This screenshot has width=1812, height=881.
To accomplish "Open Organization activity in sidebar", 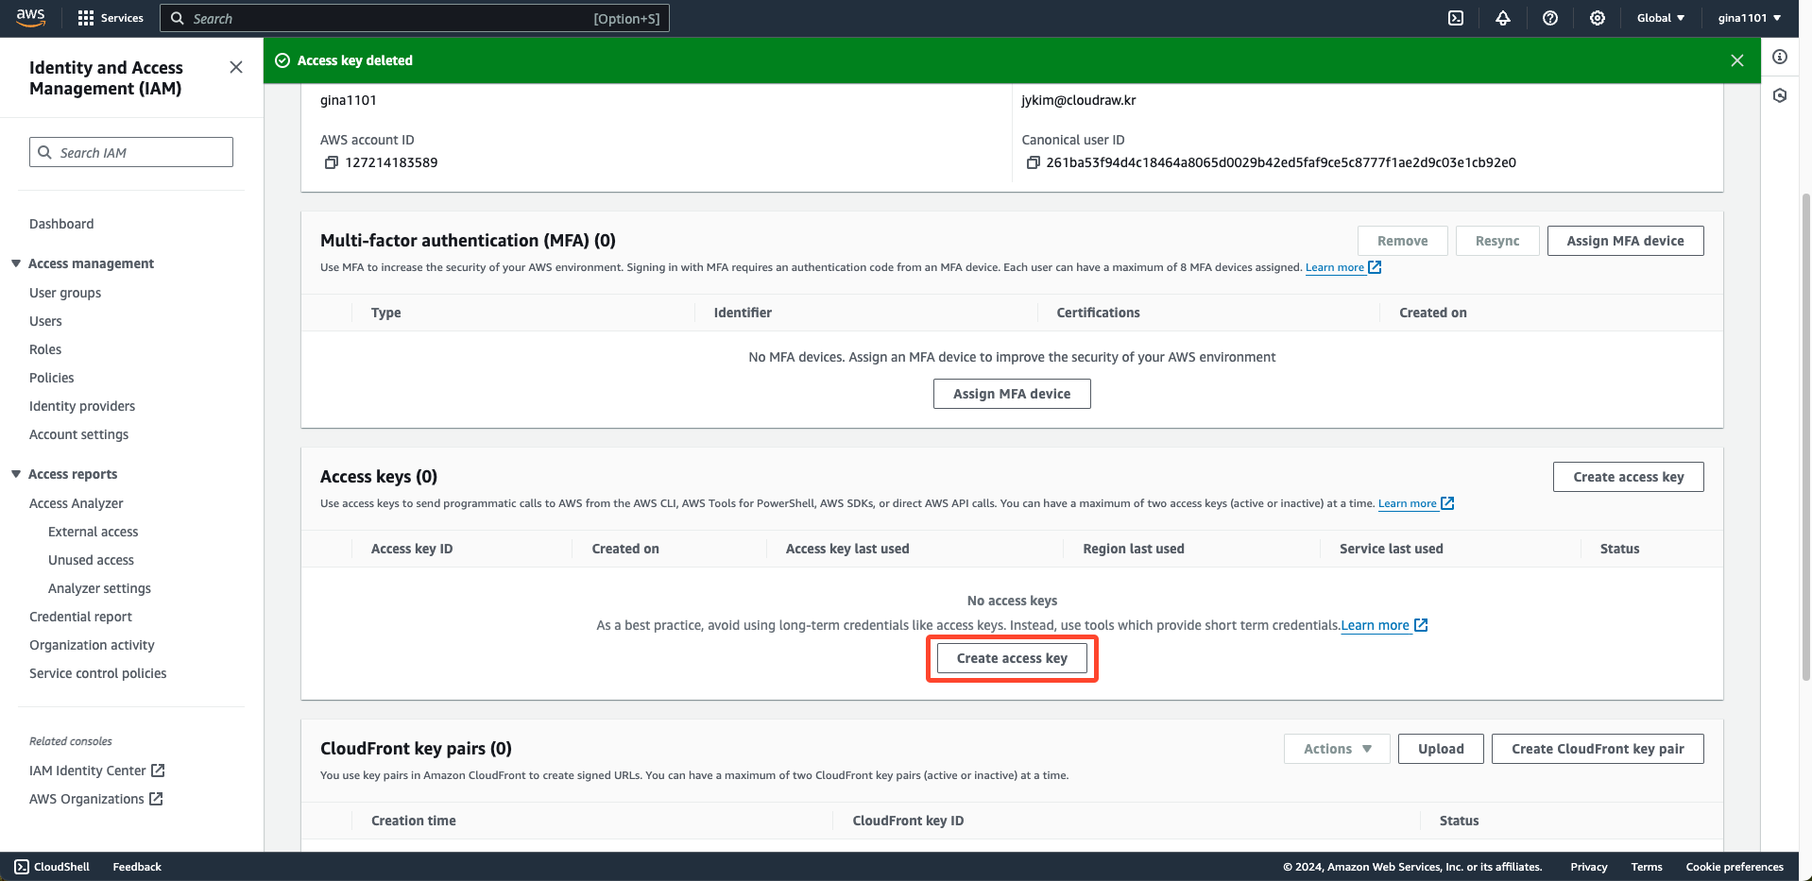I will 92,645.
